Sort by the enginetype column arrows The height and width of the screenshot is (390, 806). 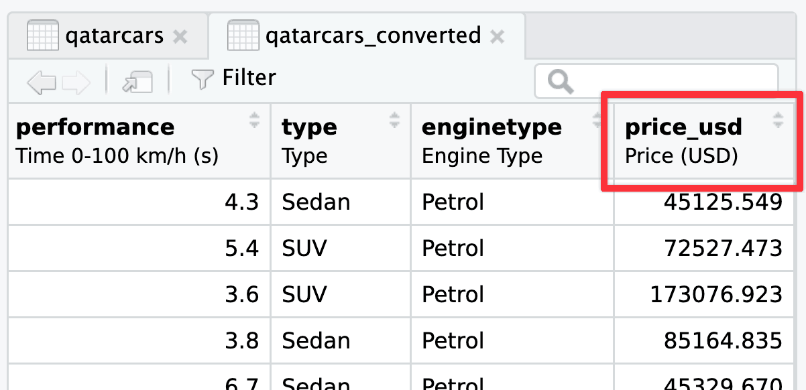coord(597,121)
